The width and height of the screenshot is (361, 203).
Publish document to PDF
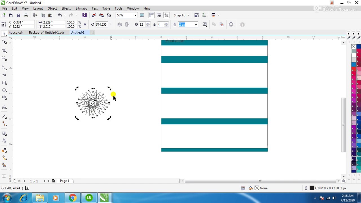[109, 15]
